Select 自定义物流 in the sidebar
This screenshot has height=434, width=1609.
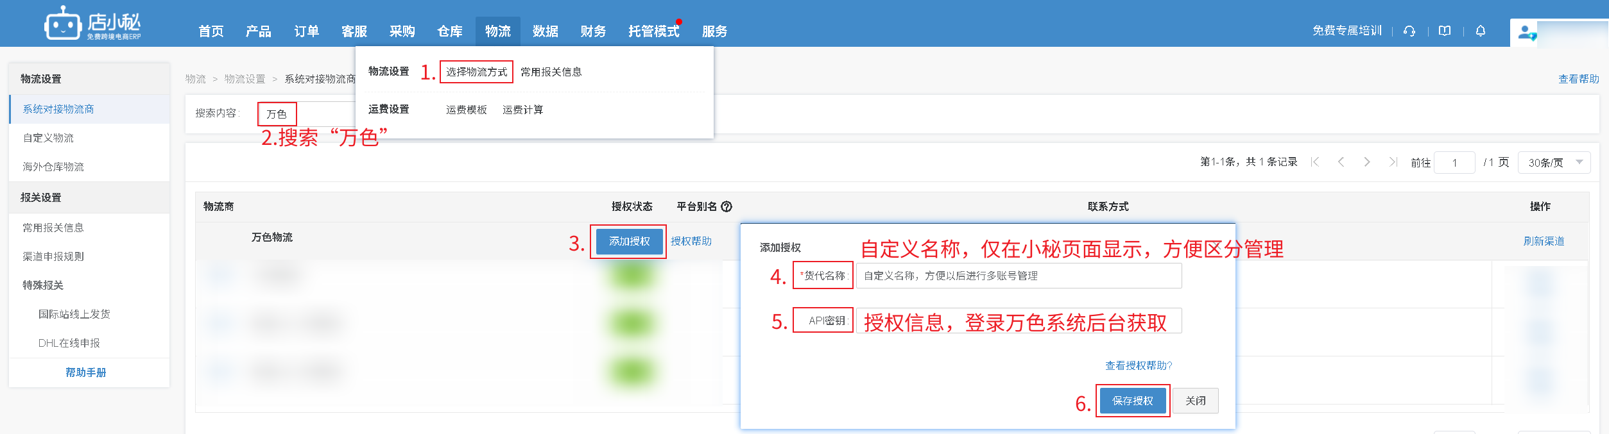coord(48,138)
